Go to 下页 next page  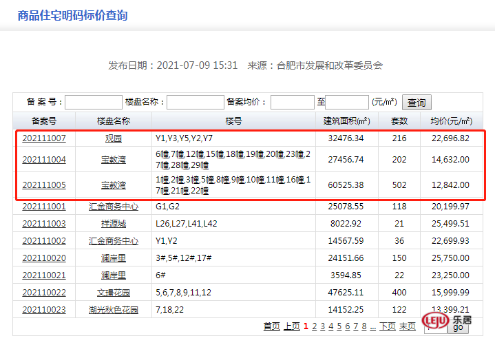coord(388,326)
